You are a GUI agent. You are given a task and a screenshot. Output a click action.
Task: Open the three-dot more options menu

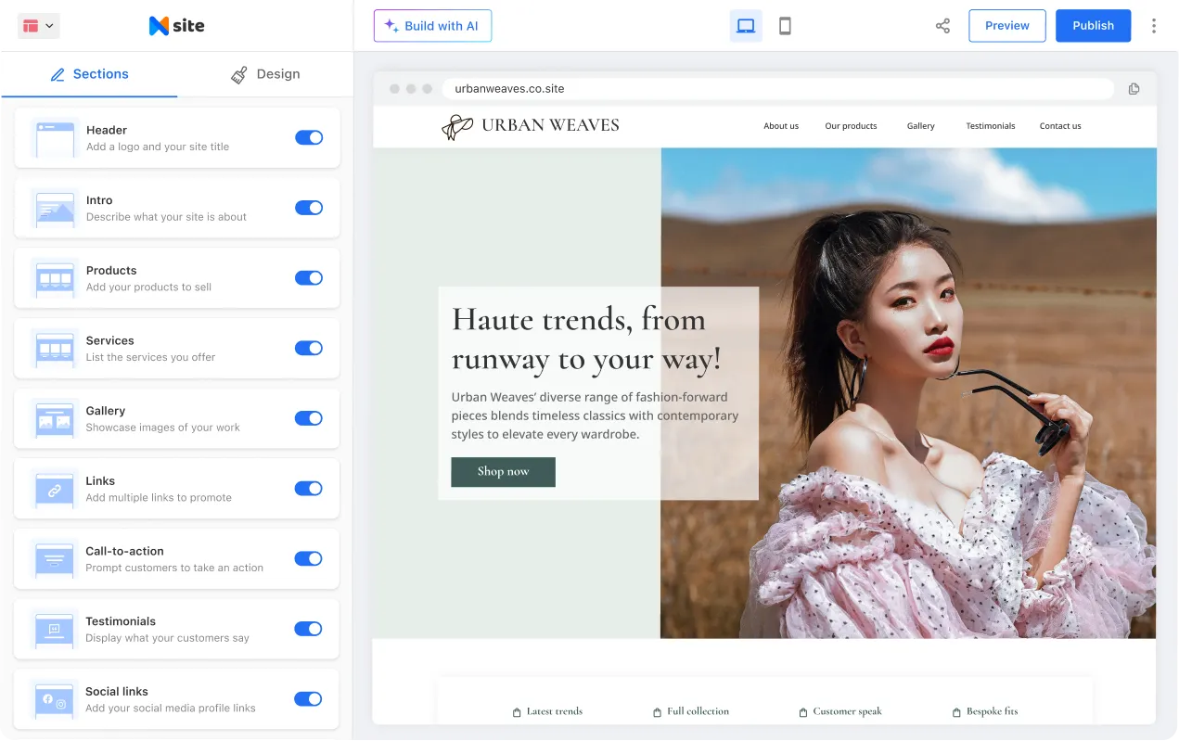1154,26
